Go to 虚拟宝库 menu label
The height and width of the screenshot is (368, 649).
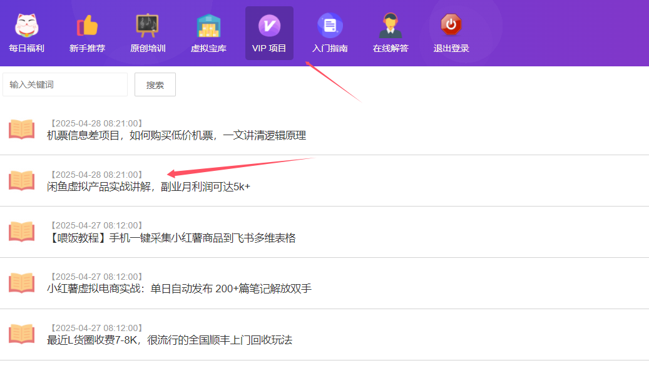click(x=208, y=48)
